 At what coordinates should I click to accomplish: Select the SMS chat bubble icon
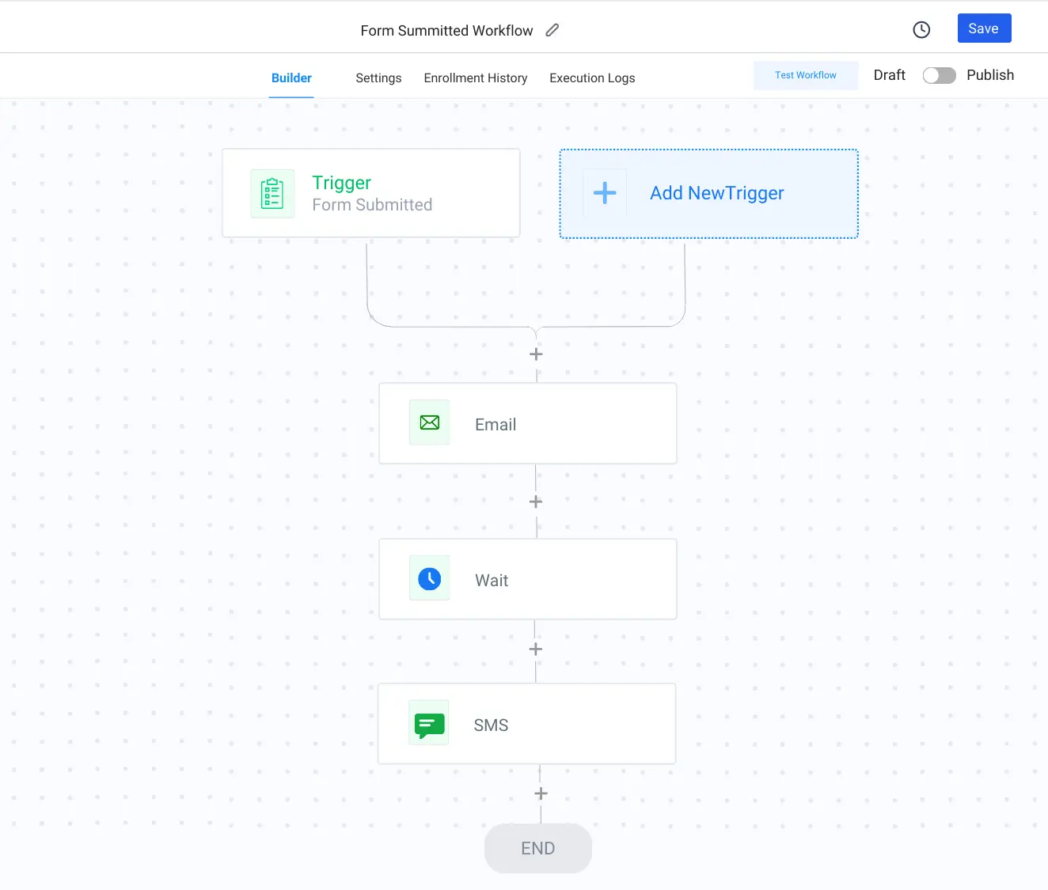[x=429, y=723]
